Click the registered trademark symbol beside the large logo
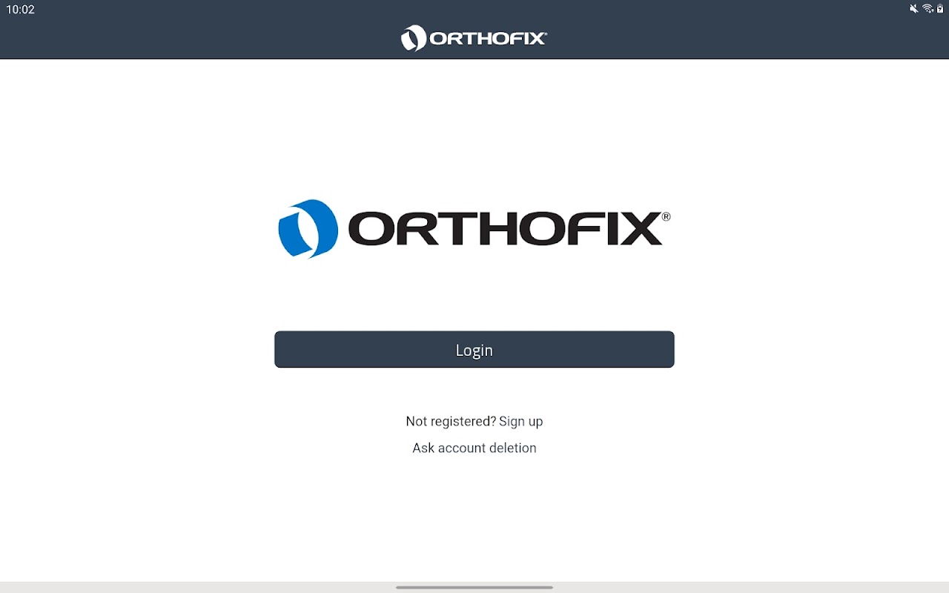 pos(666,216)
